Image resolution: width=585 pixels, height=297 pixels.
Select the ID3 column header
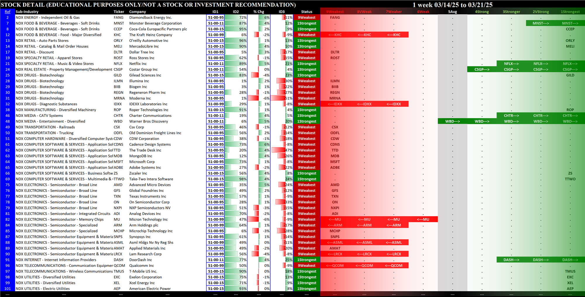click(x=281, y=12)
